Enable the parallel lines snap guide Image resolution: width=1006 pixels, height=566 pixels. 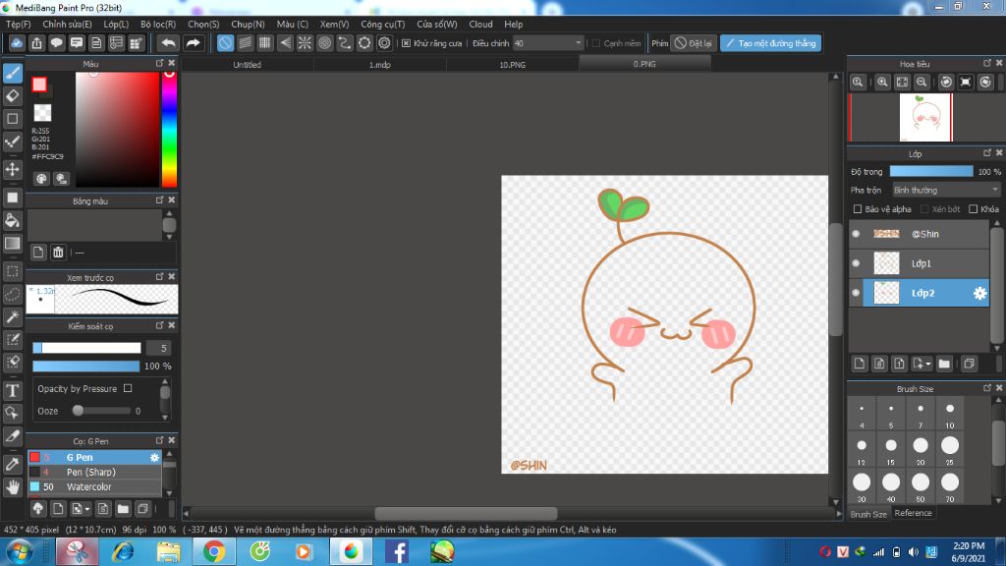pyautogui.click(x=245, y=43)
